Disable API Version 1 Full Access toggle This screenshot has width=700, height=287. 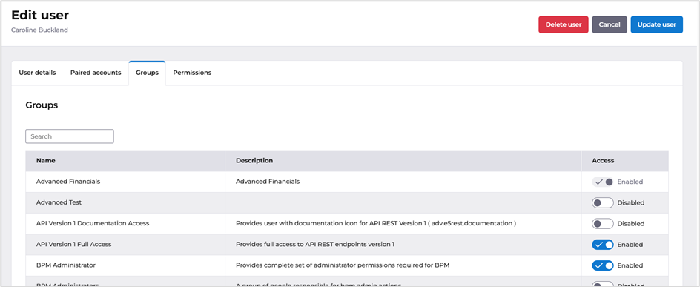tap(603, 245)
